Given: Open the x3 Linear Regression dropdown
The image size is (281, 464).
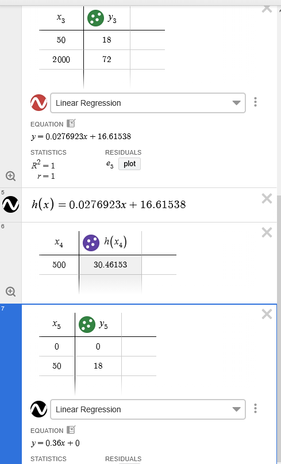Looking at the screenshot, I should [x=148, y=103].
